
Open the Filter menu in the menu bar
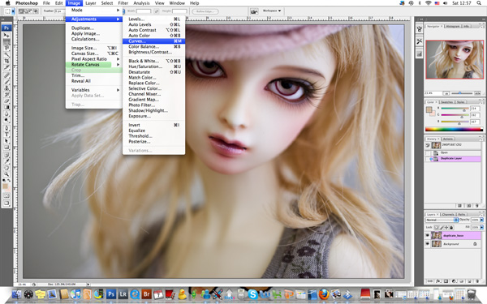coord(123,3)
